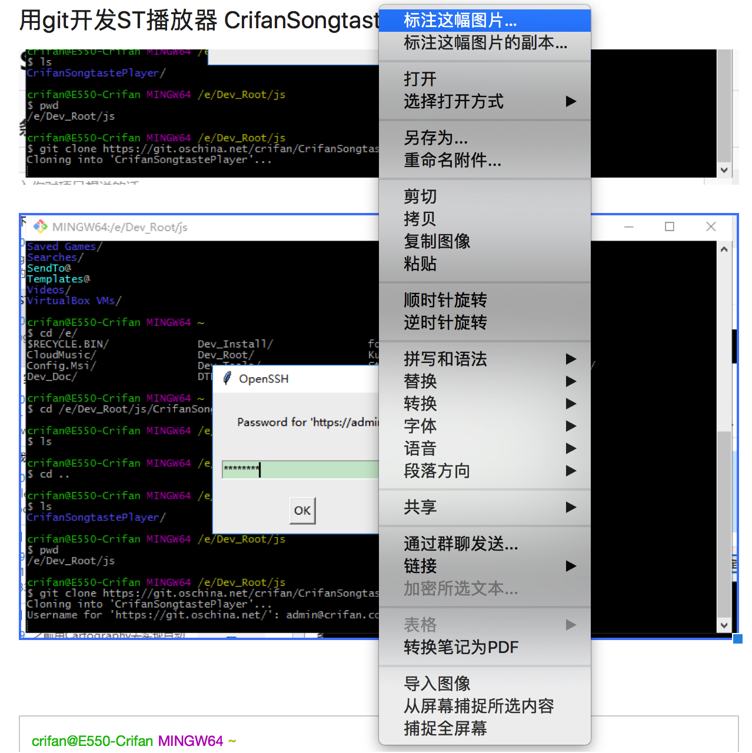
Task: Click the note title '用git开发ST播放器'
Action: coord(119,20)
